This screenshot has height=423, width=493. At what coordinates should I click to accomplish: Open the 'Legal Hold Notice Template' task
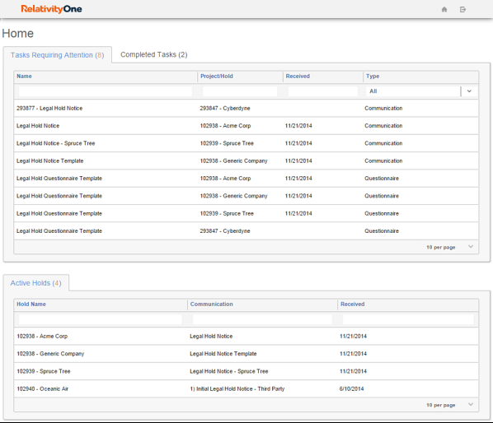(50, 161)
